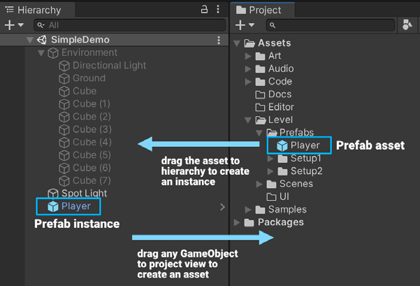420x286 pixels.
Task: Open Hierarchy panel three-dot options menu
Action: (218, 9)
